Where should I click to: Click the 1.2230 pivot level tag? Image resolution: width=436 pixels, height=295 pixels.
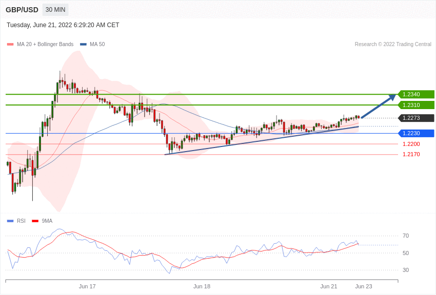(x=416, y=133)
